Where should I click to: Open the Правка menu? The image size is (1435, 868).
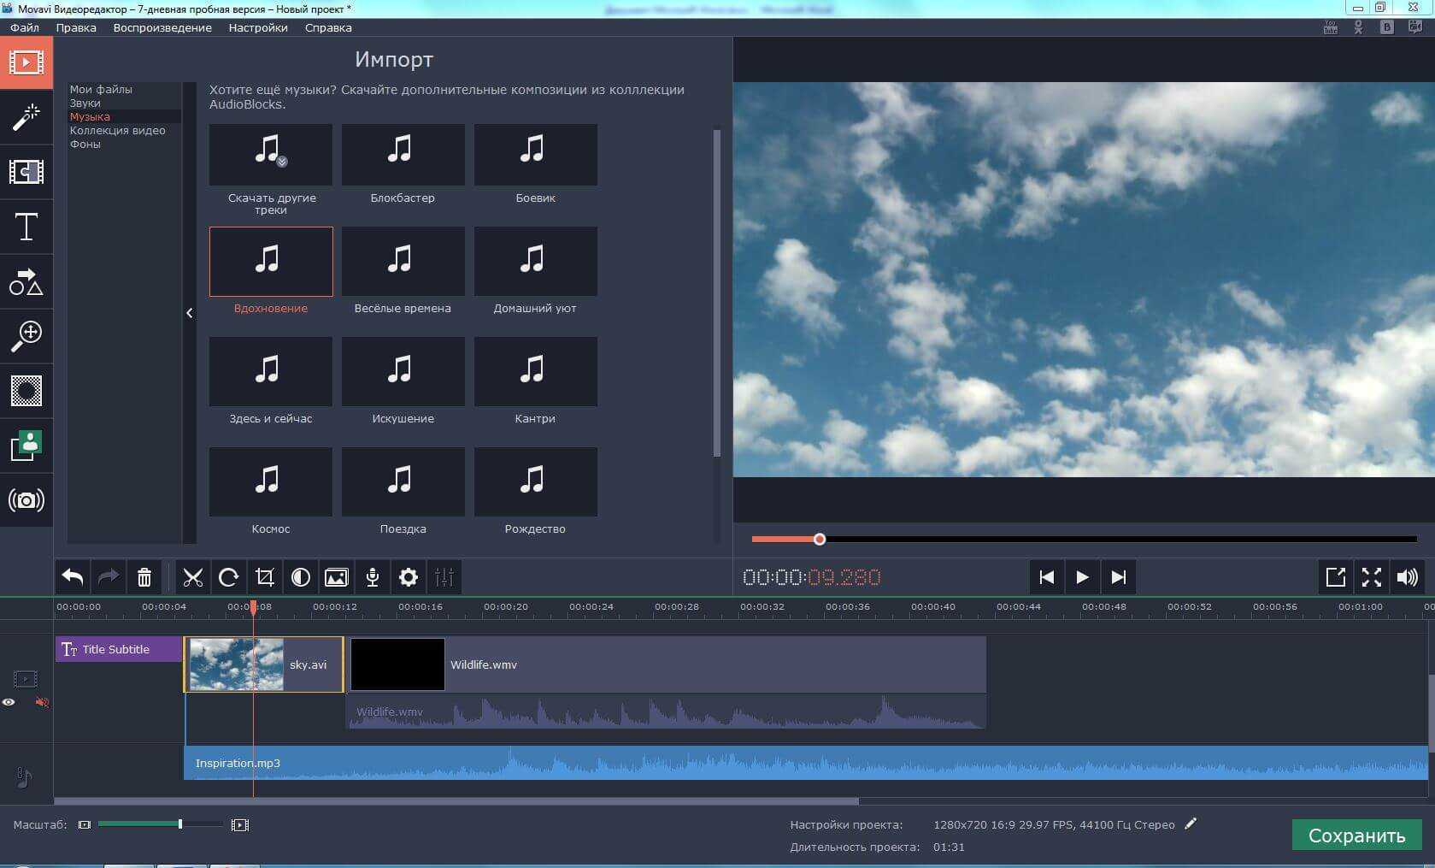click(x=76, y=27)
